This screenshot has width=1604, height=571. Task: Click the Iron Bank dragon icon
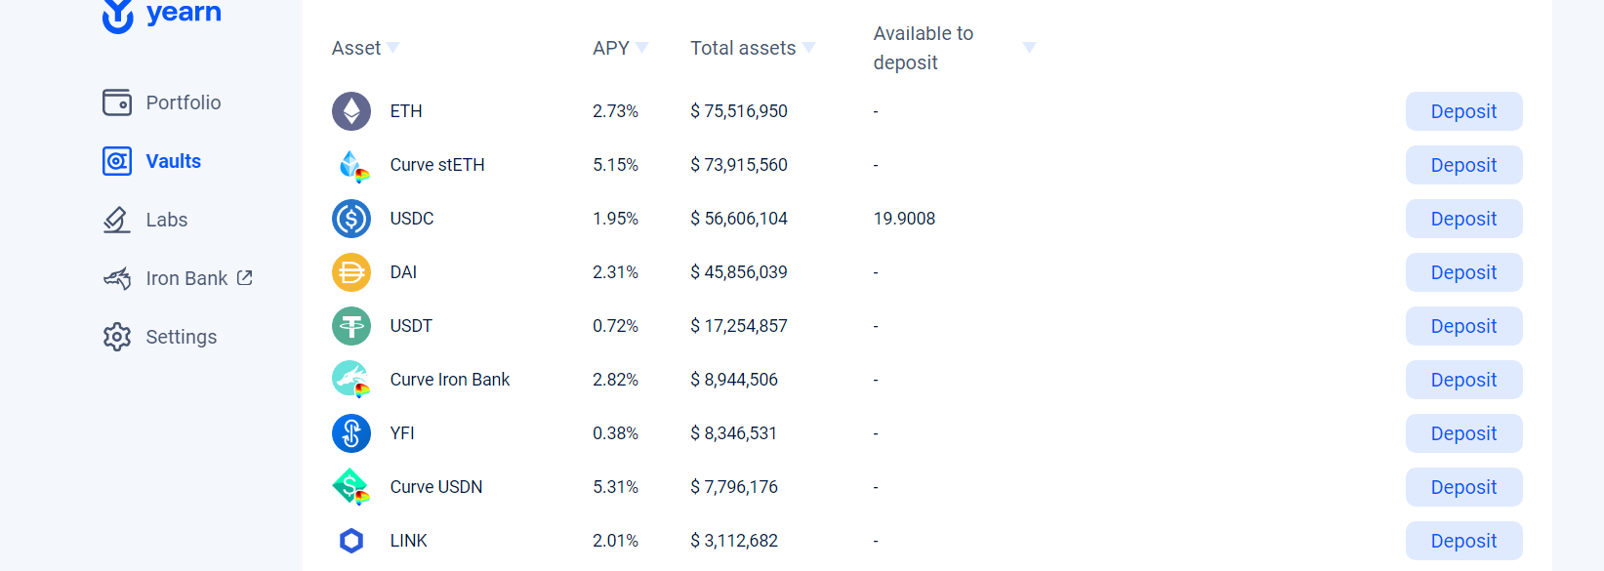pyautogui.click(x=117, y=278)
